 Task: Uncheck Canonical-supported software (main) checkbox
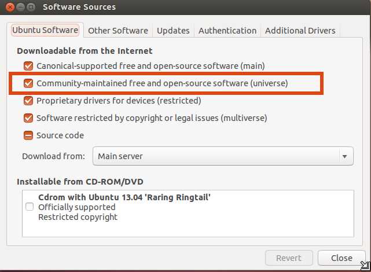(x=28, y=66)
